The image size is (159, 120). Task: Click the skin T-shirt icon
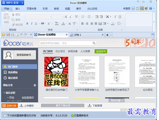tap(137, 8)
